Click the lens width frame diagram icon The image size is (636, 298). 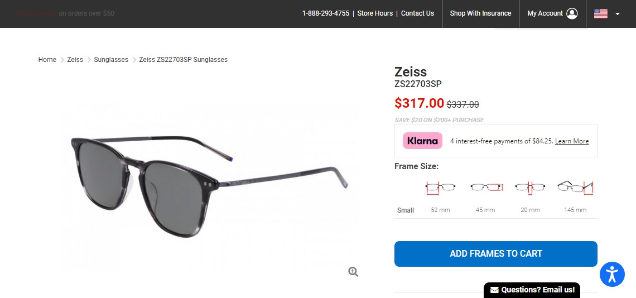pos(440,188)
